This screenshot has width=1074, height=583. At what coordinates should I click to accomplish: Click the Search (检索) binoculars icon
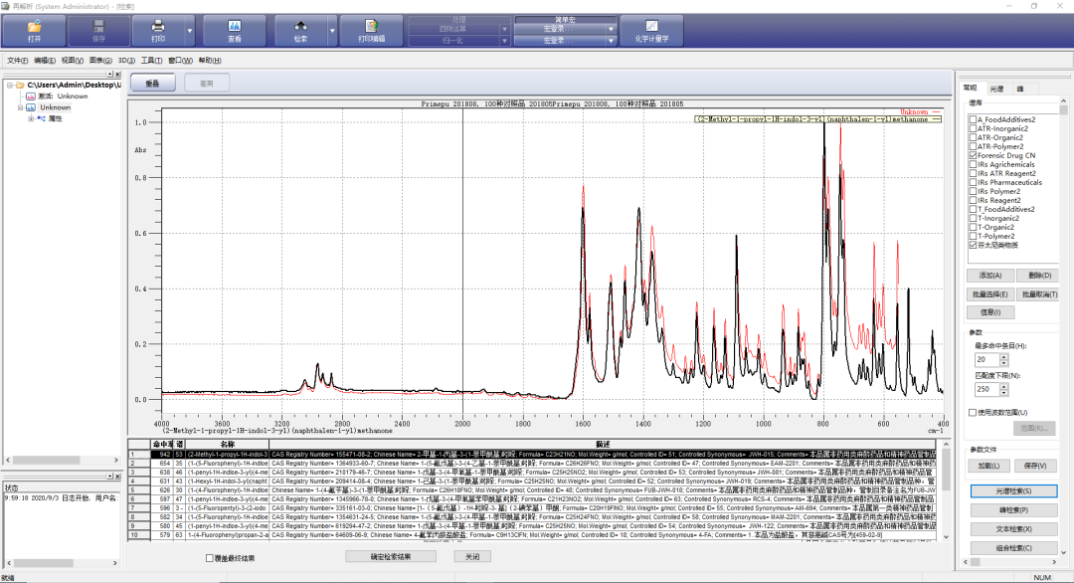pyautogui.click(x=300, y=27)
